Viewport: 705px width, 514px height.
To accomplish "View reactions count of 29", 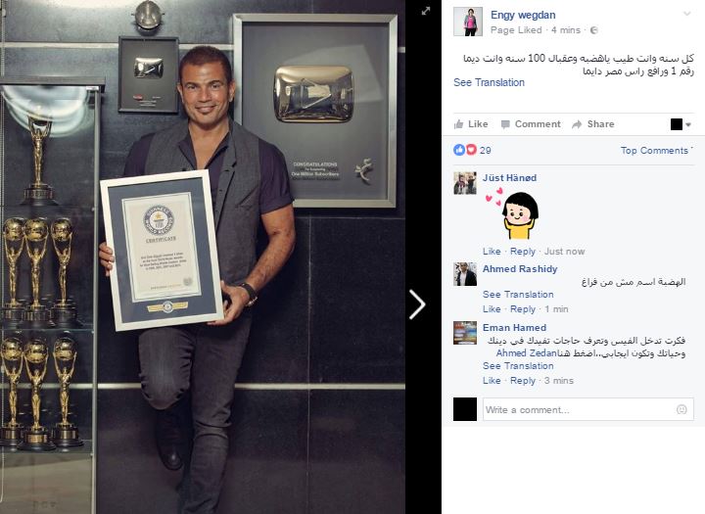I will pos(472,150).
